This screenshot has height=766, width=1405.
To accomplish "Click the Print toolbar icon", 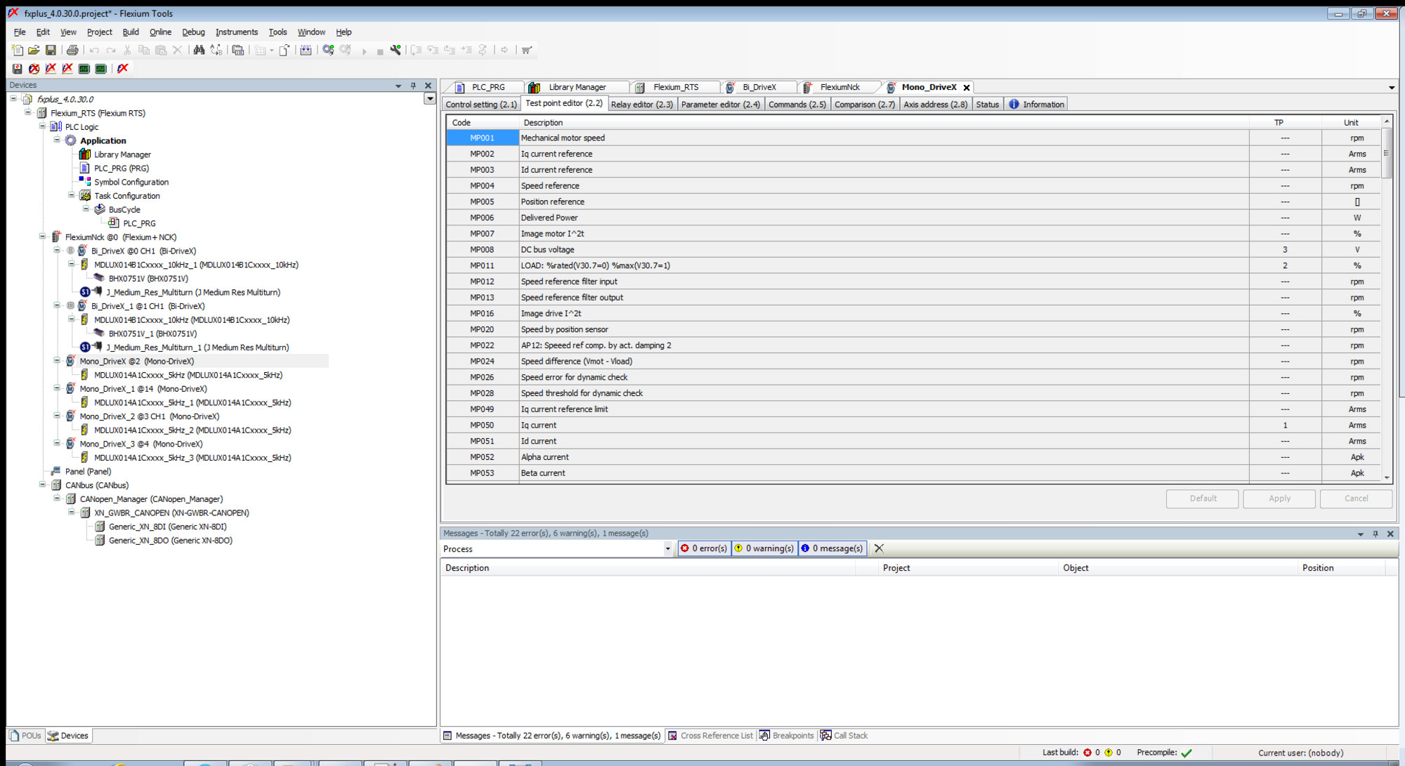I will pyautogui.click(x=72, y=50).
